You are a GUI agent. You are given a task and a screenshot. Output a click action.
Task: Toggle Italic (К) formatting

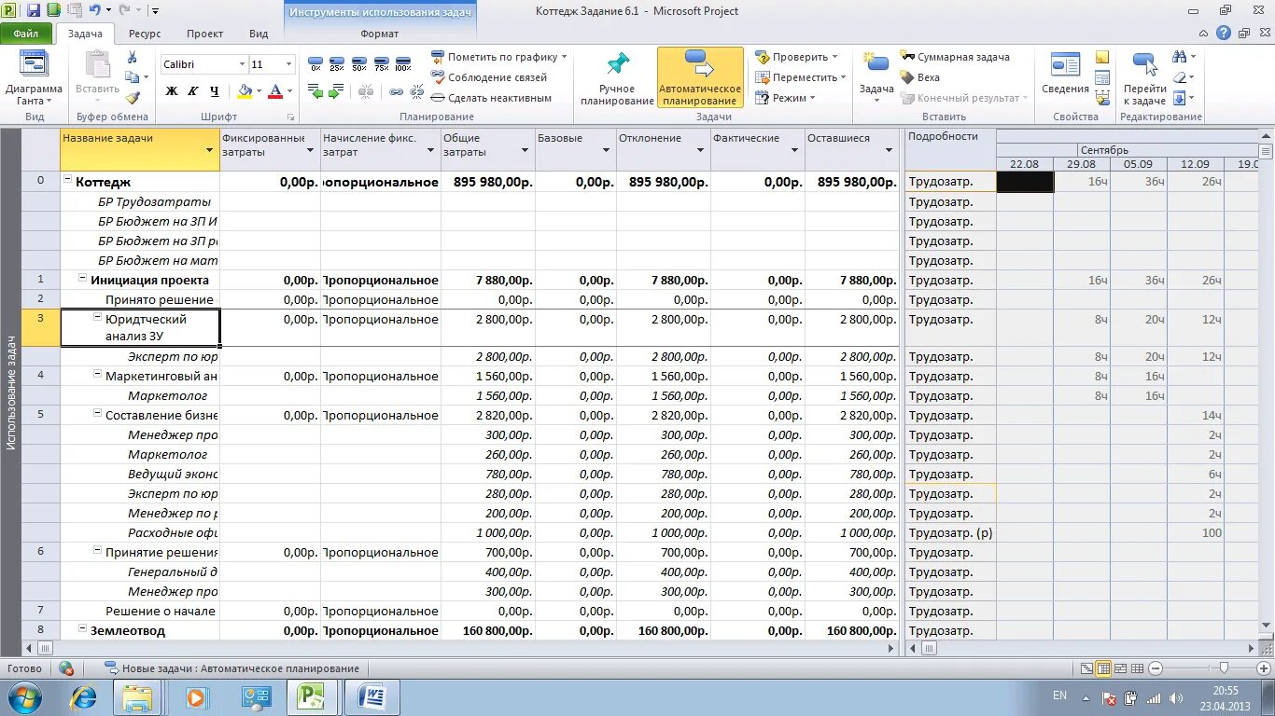point(193,91)
